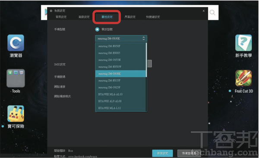Screen dimensions: 259x158
Task: Choose samsung SM-N950F from list
Action: (120, 46)
